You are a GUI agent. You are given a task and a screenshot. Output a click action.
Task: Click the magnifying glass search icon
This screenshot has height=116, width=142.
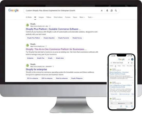[116, 11]
